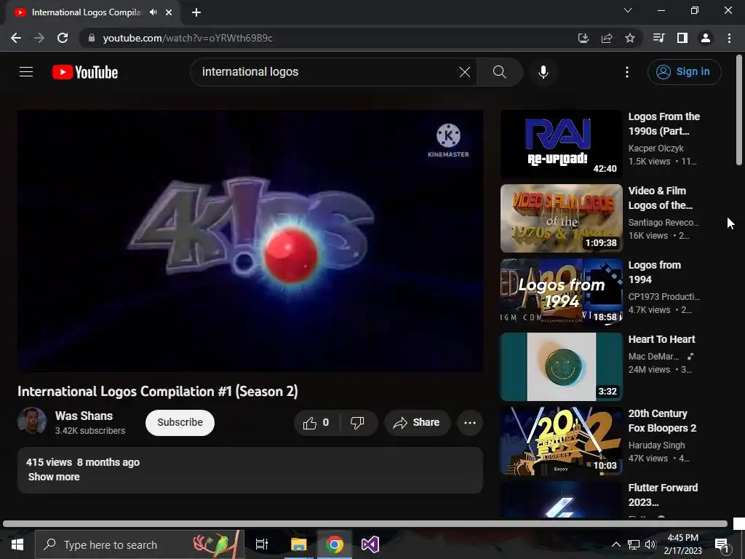Like the video with thumbs up
The image size is (745, 559).
coord(317,423)
